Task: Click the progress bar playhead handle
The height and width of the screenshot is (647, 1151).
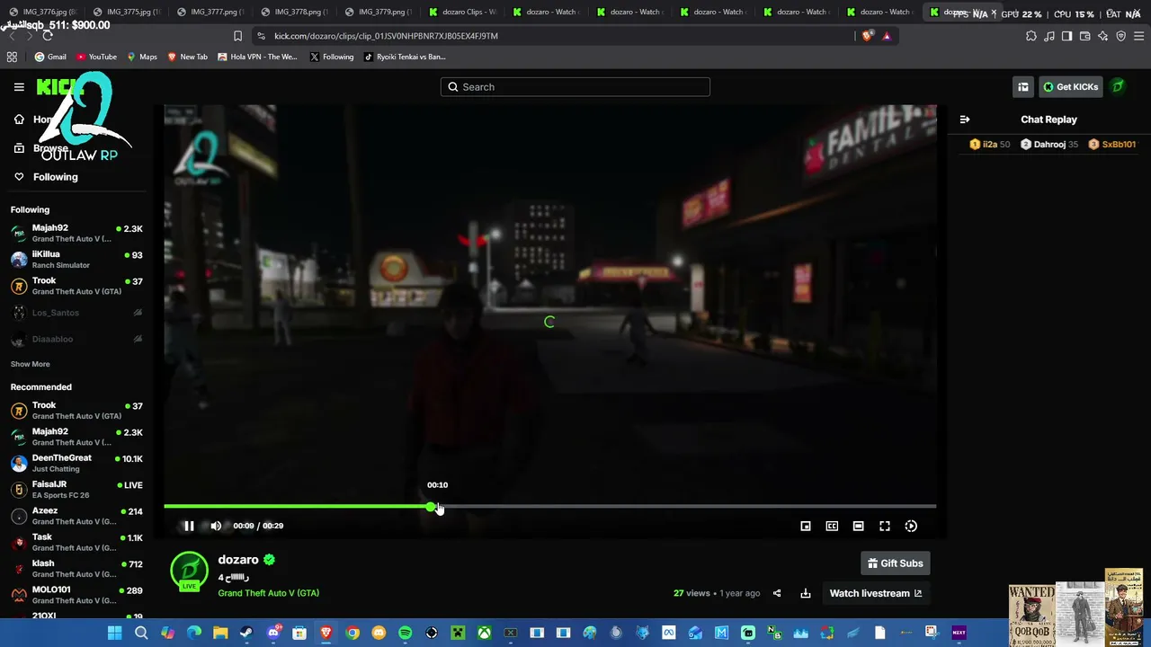Action: pyautogui.click(x=432, y=507)
